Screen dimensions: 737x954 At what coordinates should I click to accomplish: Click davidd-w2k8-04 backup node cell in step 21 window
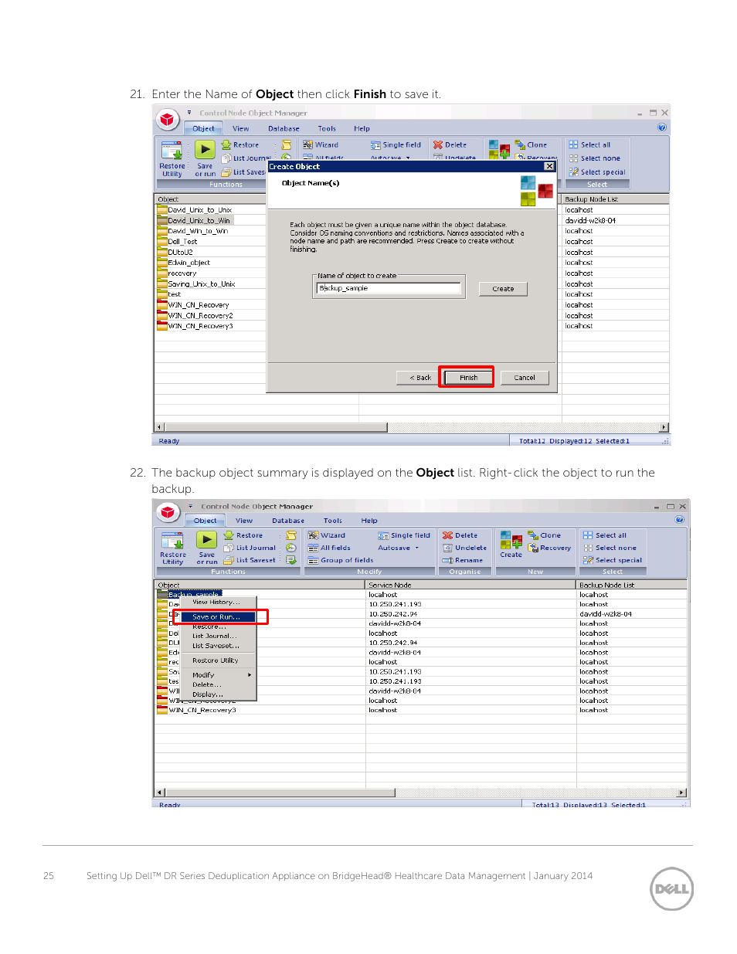point(590,221)
